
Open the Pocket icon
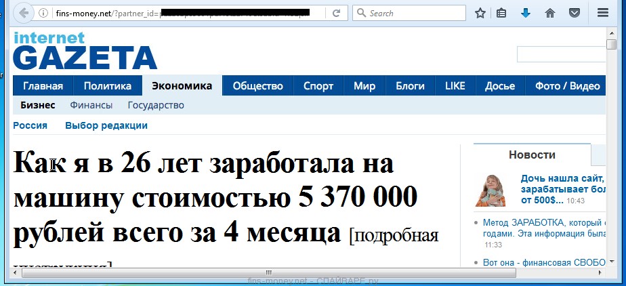pos(574,13)
